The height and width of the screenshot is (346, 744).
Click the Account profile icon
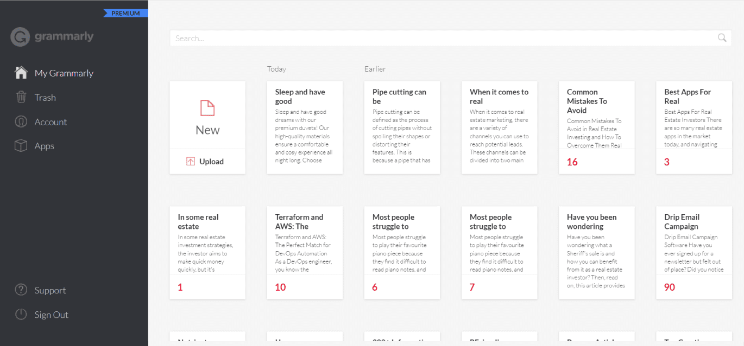21,121
